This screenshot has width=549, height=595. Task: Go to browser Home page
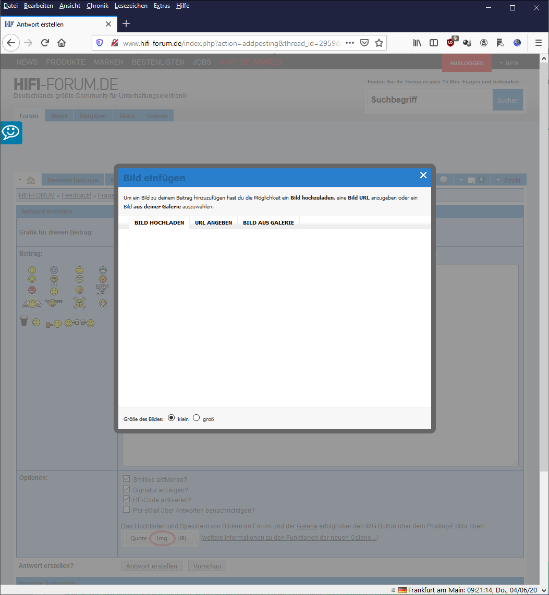click(62, 43)
